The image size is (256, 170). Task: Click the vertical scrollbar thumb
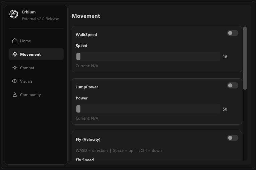[245, 58]
